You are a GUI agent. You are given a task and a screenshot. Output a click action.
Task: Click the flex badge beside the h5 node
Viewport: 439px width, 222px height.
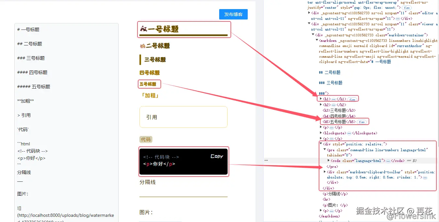362,122
